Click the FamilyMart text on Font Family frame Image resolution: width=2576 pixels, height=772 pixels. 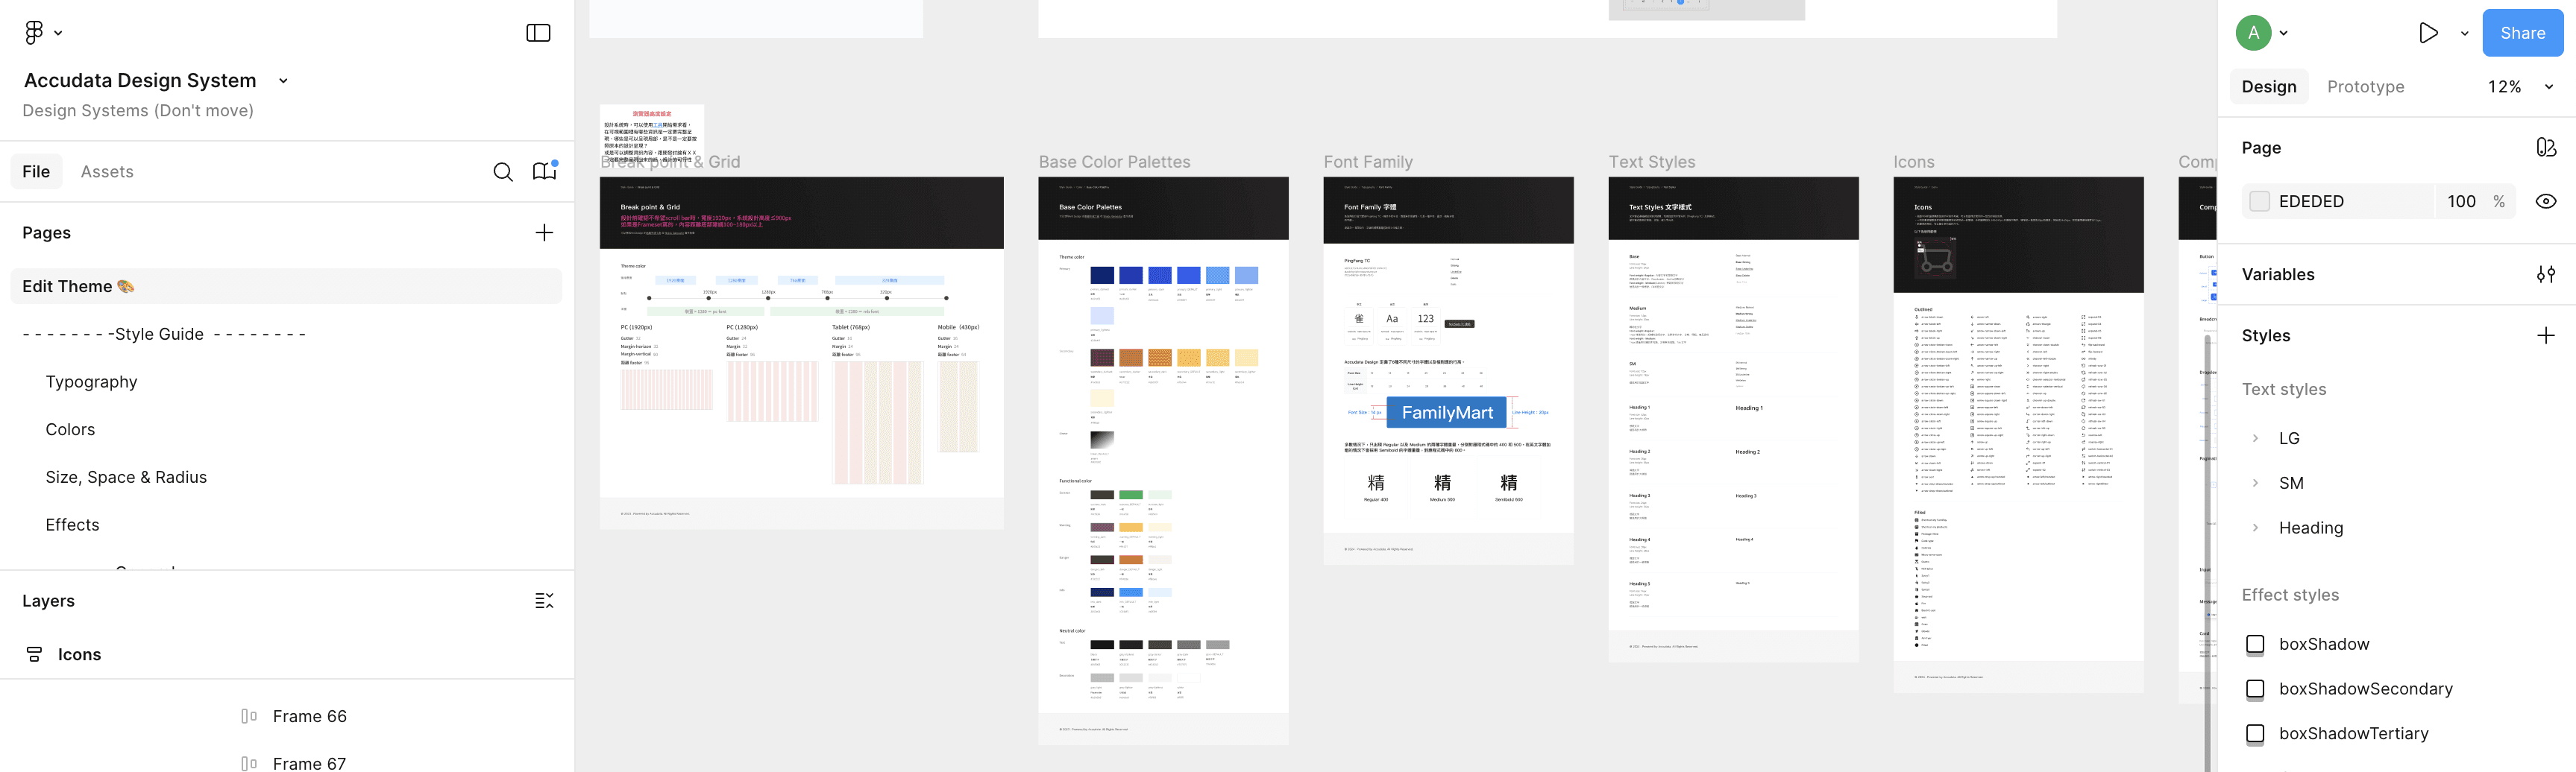pos(1447,413)
